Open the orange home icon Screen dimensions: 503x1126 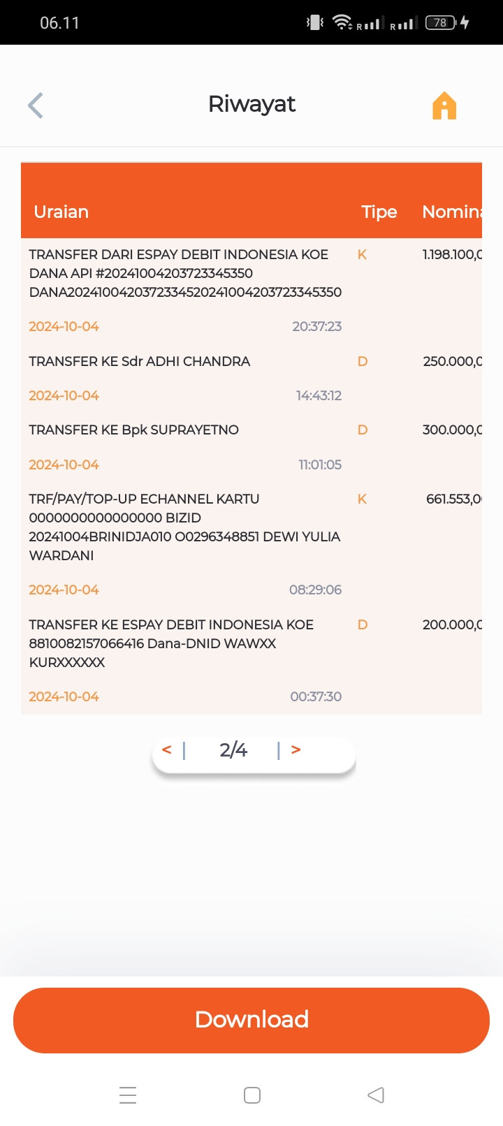coord(444,106)
